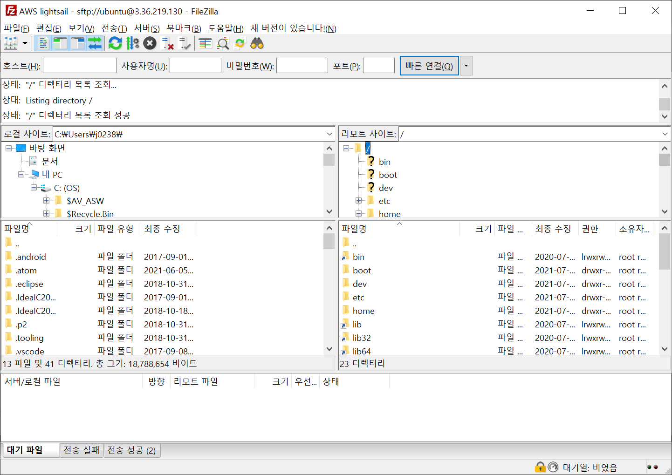Viewport: 672px width, 475px height.
Task: Select the .atom folder in local list
Action: tap(26, 270)
